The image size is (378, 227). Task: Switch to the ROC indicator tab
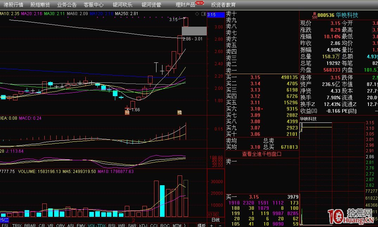click(x=165, y=225)
